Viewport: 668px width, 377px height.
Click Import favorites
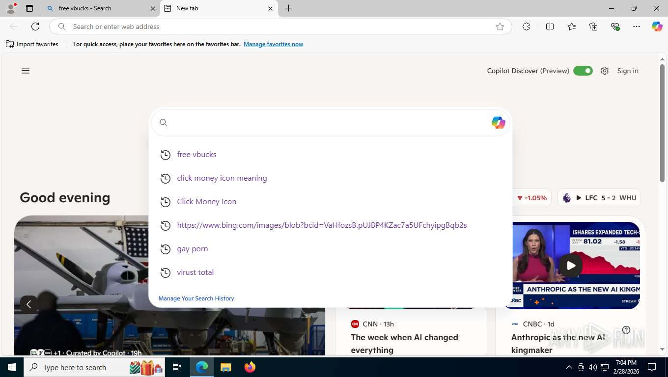pyautogui.click(x=32, y=44)
